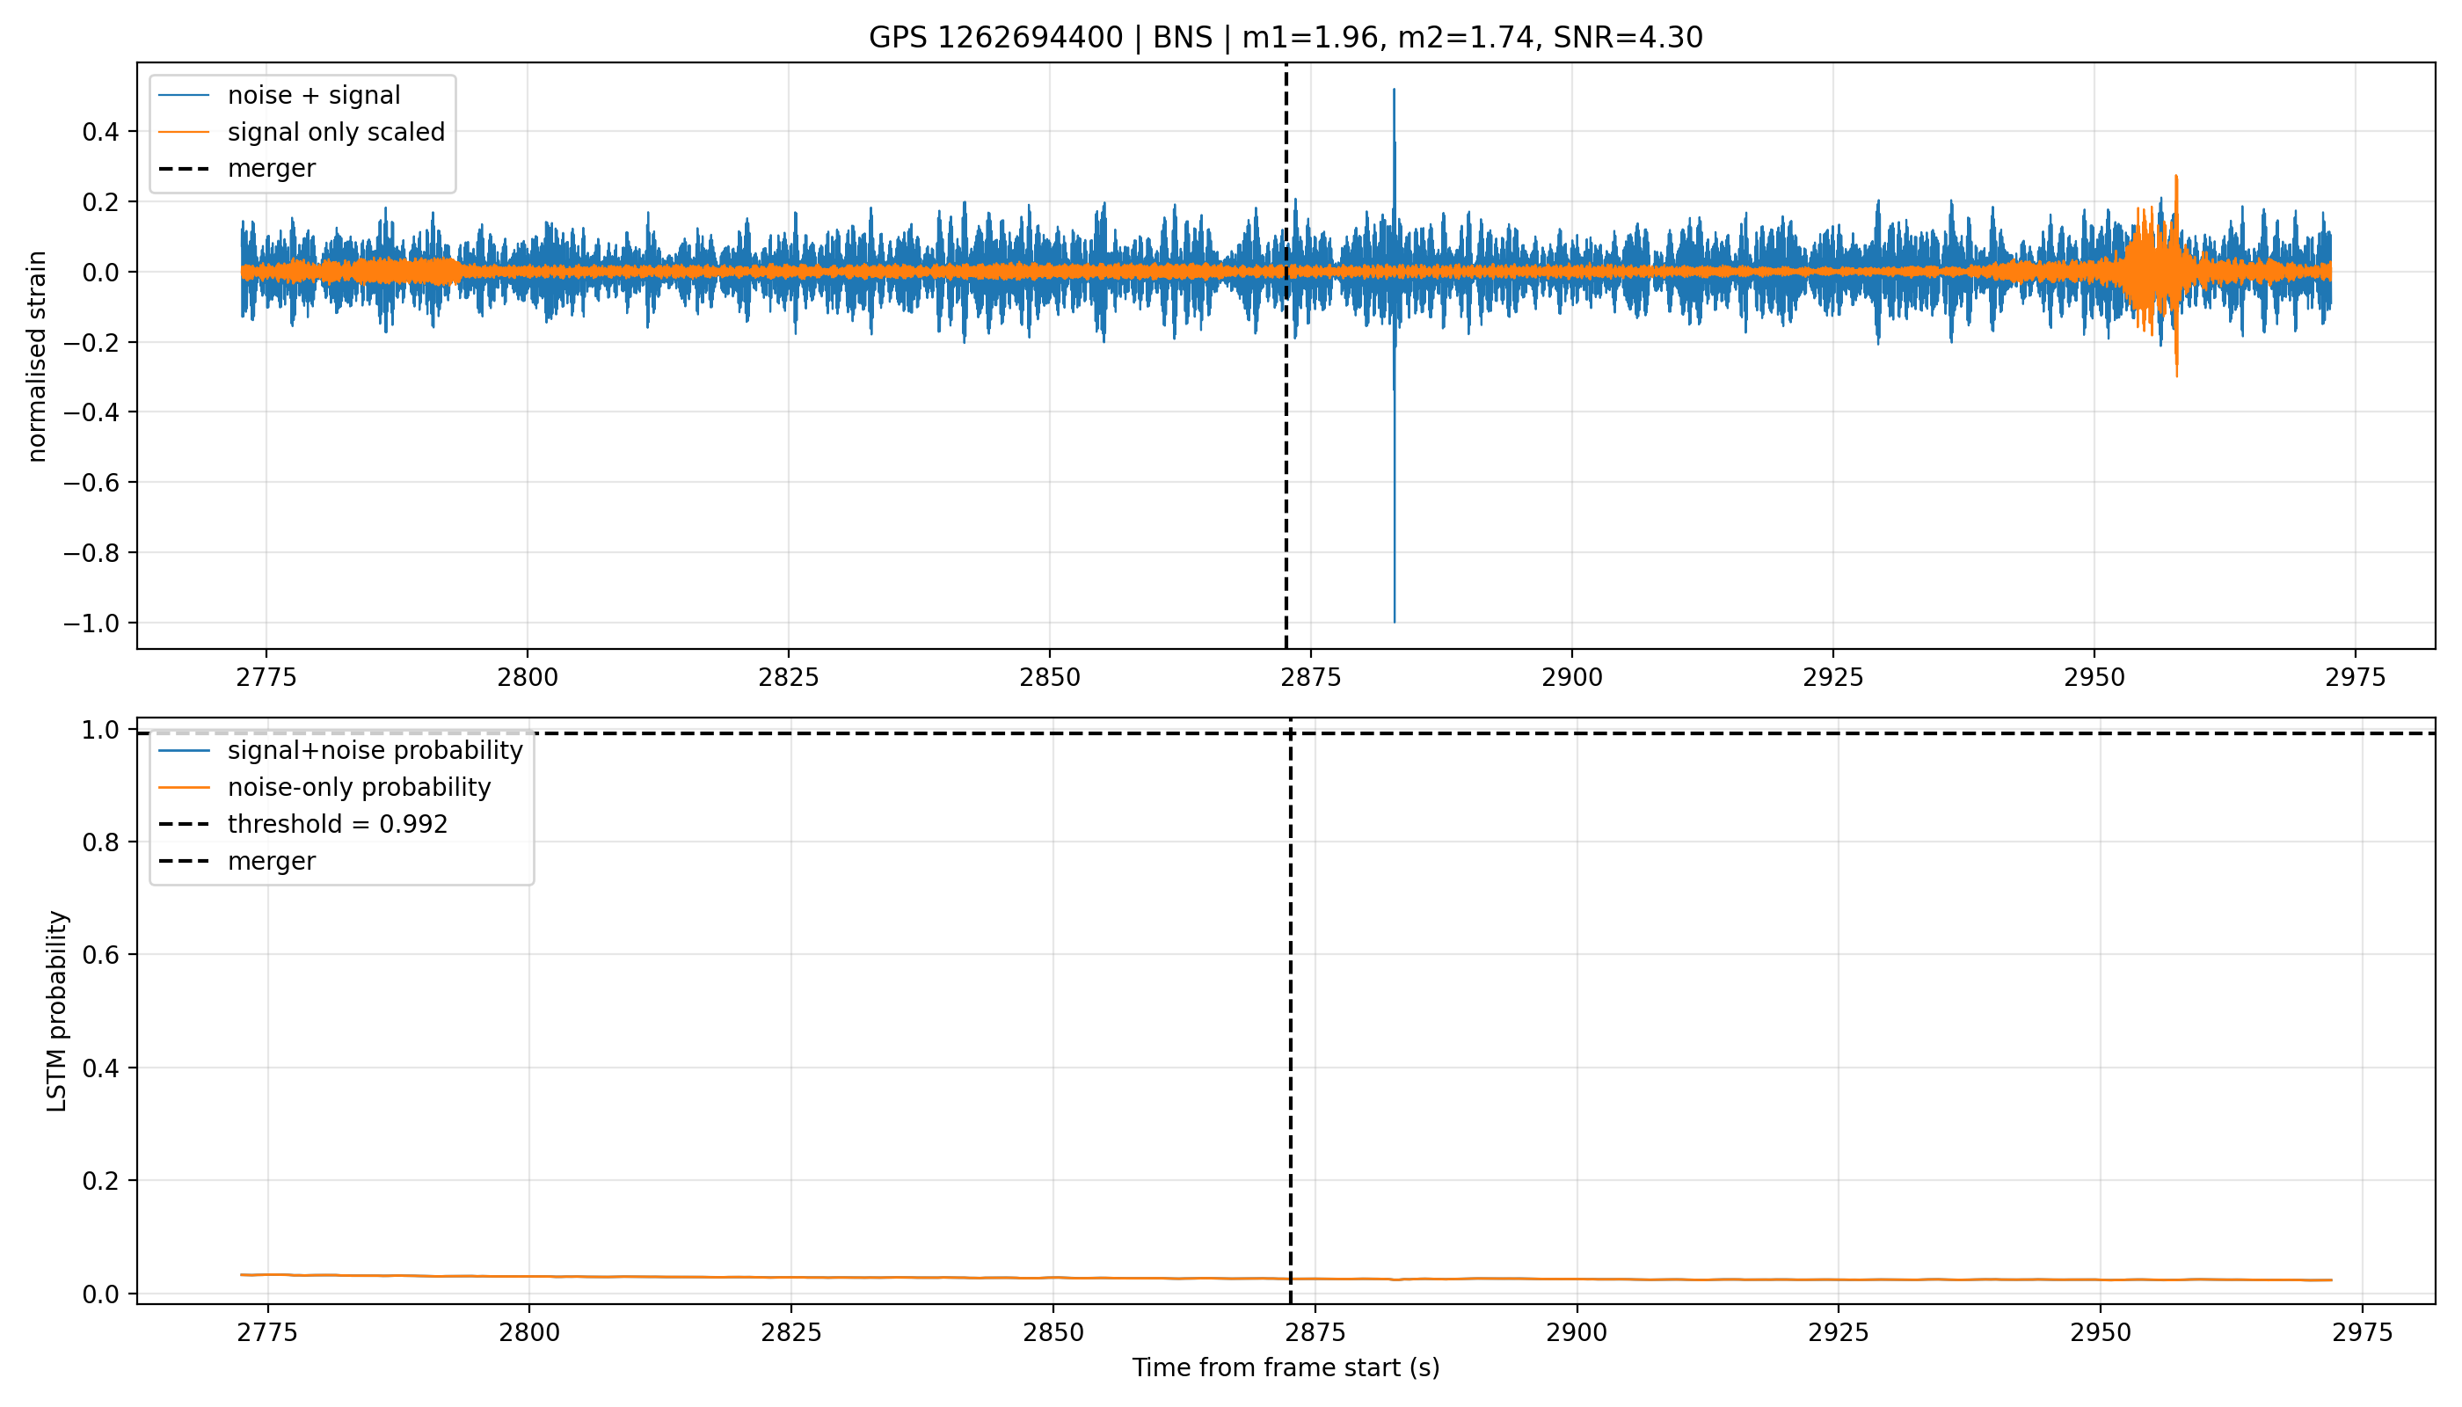Click the 'signal+noise probability' legend entry
Screen dimensions: 2462x1407
[x=340, y=751]
